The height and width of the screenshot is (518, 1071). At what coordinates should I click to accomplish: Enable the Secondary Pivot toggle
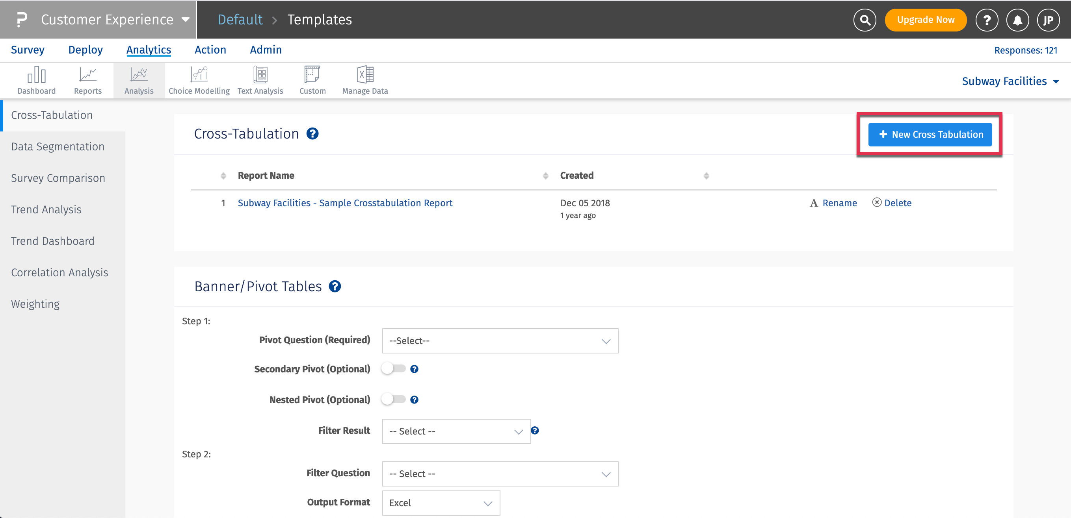coord(393,369)
